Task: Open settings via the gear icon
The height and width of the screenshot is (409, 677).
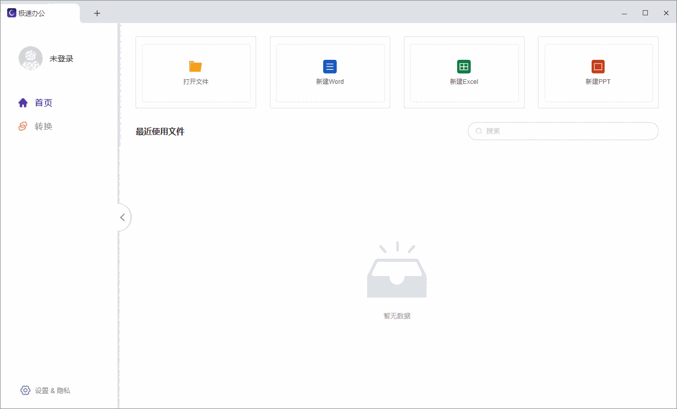Action: [x=25, y=390]
